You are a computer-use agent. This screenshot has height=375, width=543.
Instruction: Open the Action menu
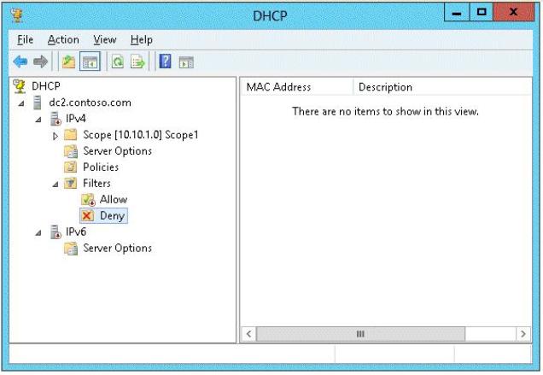point(63,40)
